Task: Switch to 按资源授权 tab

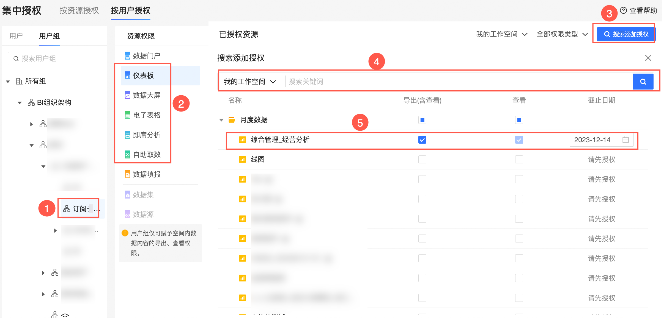Action: 79,10
